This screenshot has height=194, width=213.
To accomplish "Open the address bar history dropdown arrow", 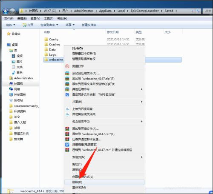I will click(193, 11).
